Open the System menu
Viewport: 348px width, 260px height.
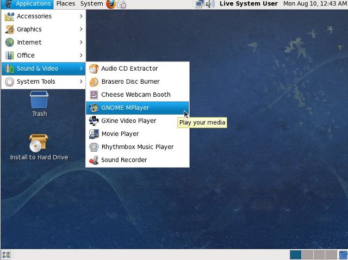92,4
